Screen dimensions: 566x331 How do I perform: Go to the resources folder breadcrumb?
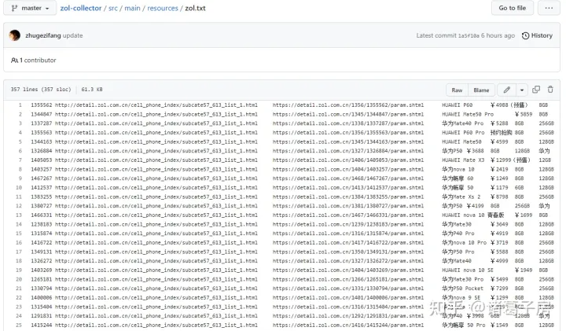[163, 8]
